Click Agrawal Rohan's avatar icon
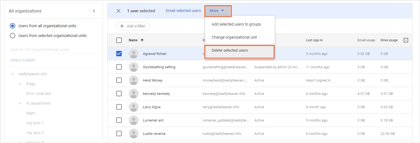420x143 pixels. pyautogui.click(x=133, y=54)
